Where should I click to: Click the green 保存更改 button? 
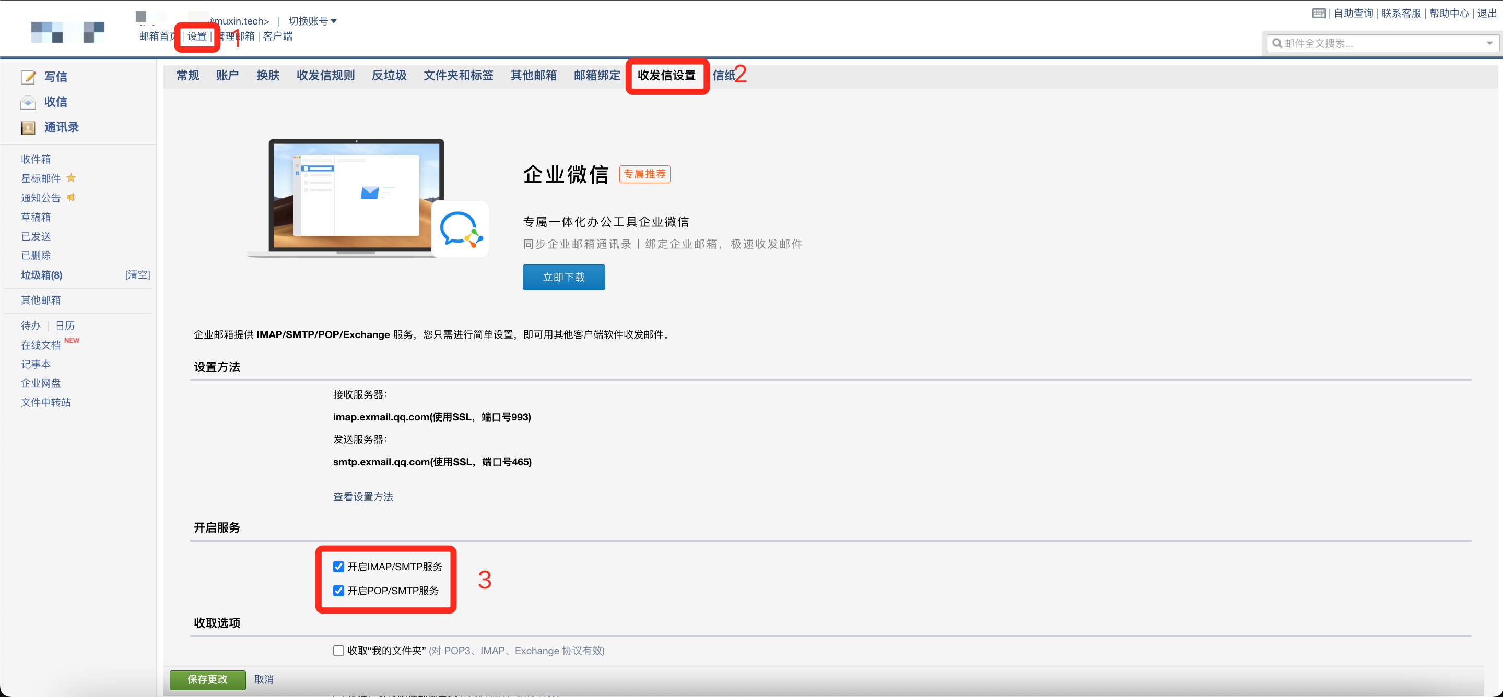207,679
